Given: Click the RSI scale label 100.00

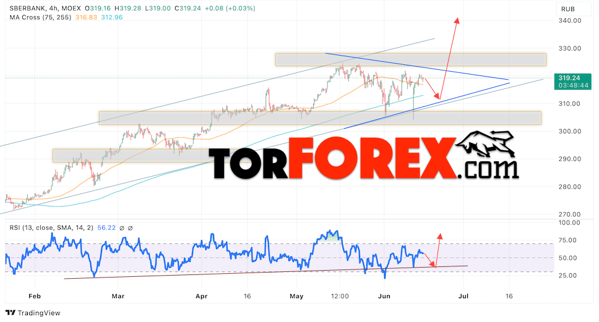Looking at the screenshot, I should (569, 223).
